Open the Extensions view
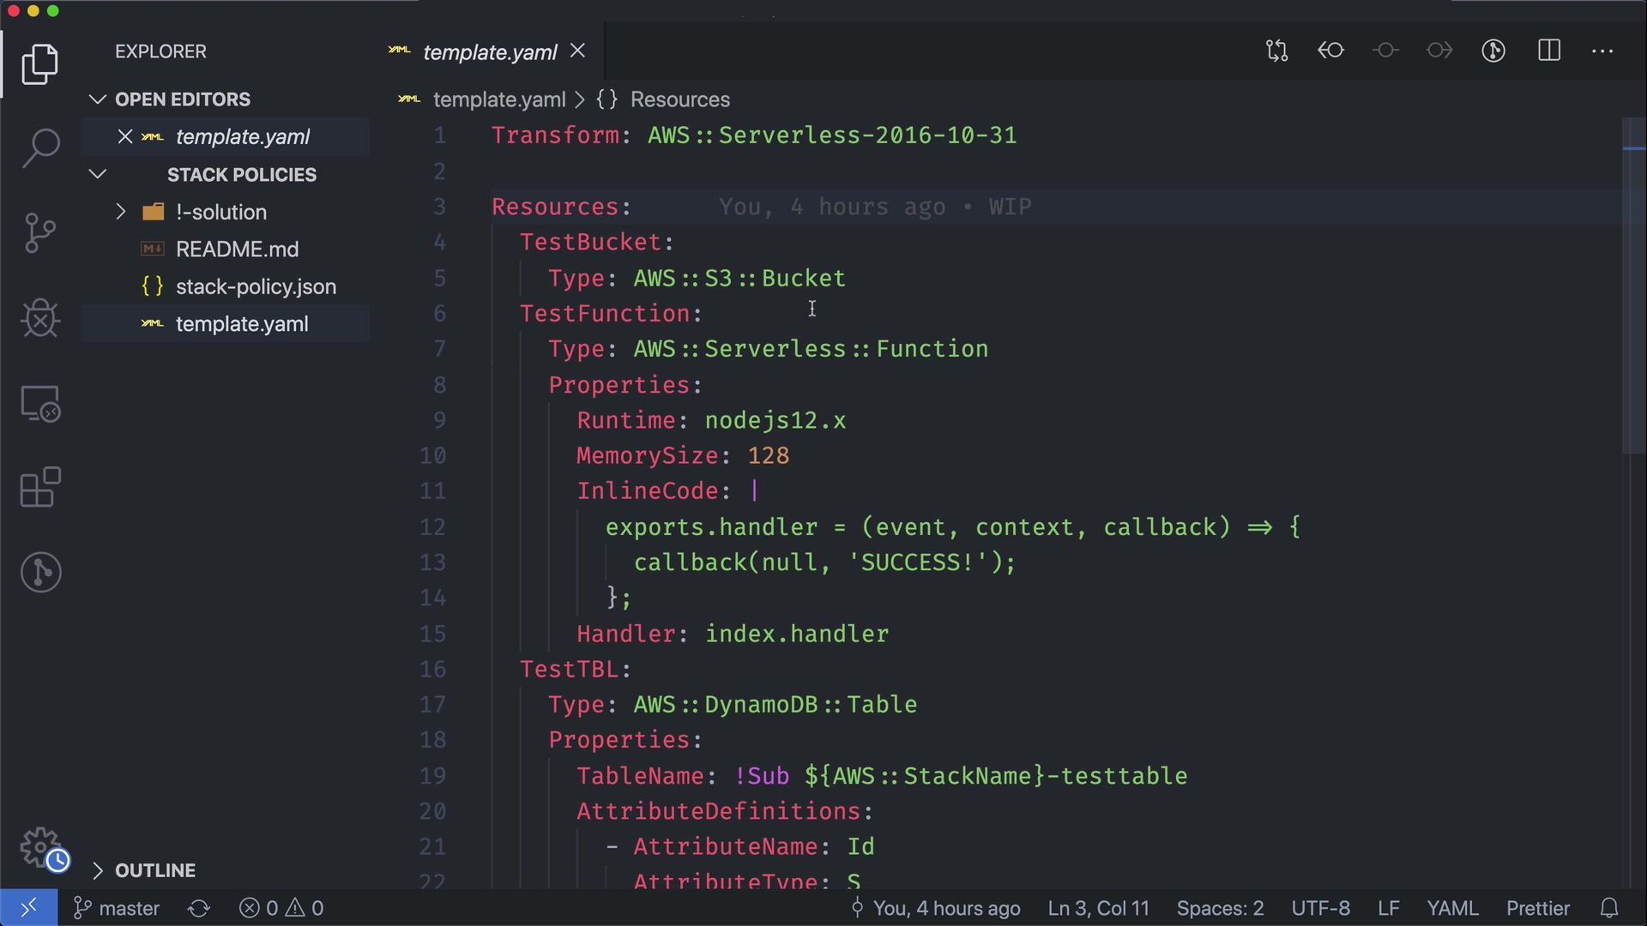 (x=40, y=488)
